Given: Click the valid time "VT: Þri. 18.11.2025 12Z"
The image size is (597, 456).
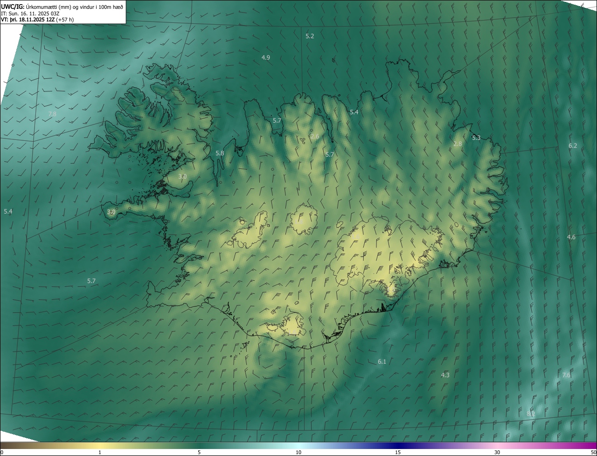Looking at the screenshot, I should [x=28, y=20].
